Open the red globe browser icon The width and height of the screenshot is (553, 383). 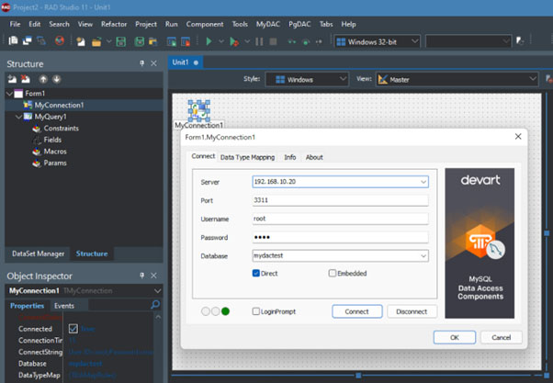pos(60,41)
